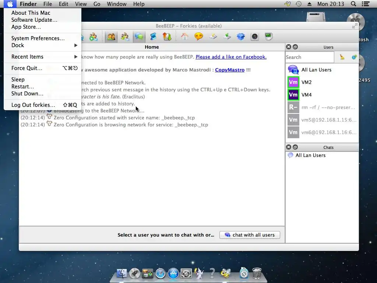Screen dimensions: 377x283
Task: Open the Please add a like on Facebook link
Action: click(231, 57)
